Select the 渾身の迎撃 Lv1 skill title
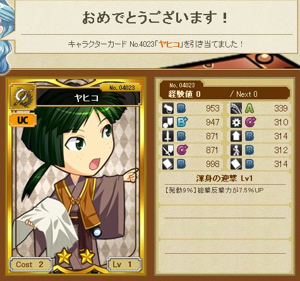 point(224,178)
